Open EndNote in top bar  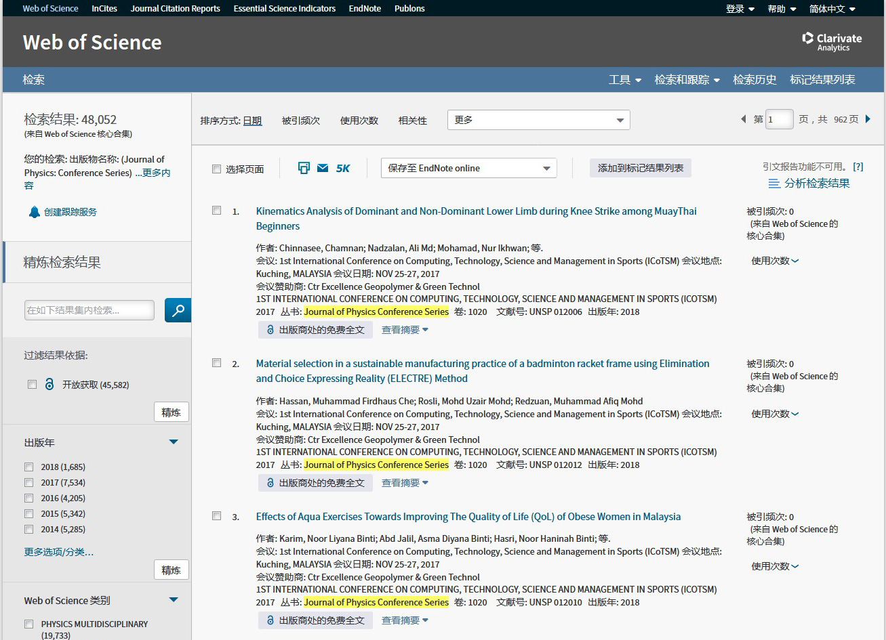[x=365, y=9]
